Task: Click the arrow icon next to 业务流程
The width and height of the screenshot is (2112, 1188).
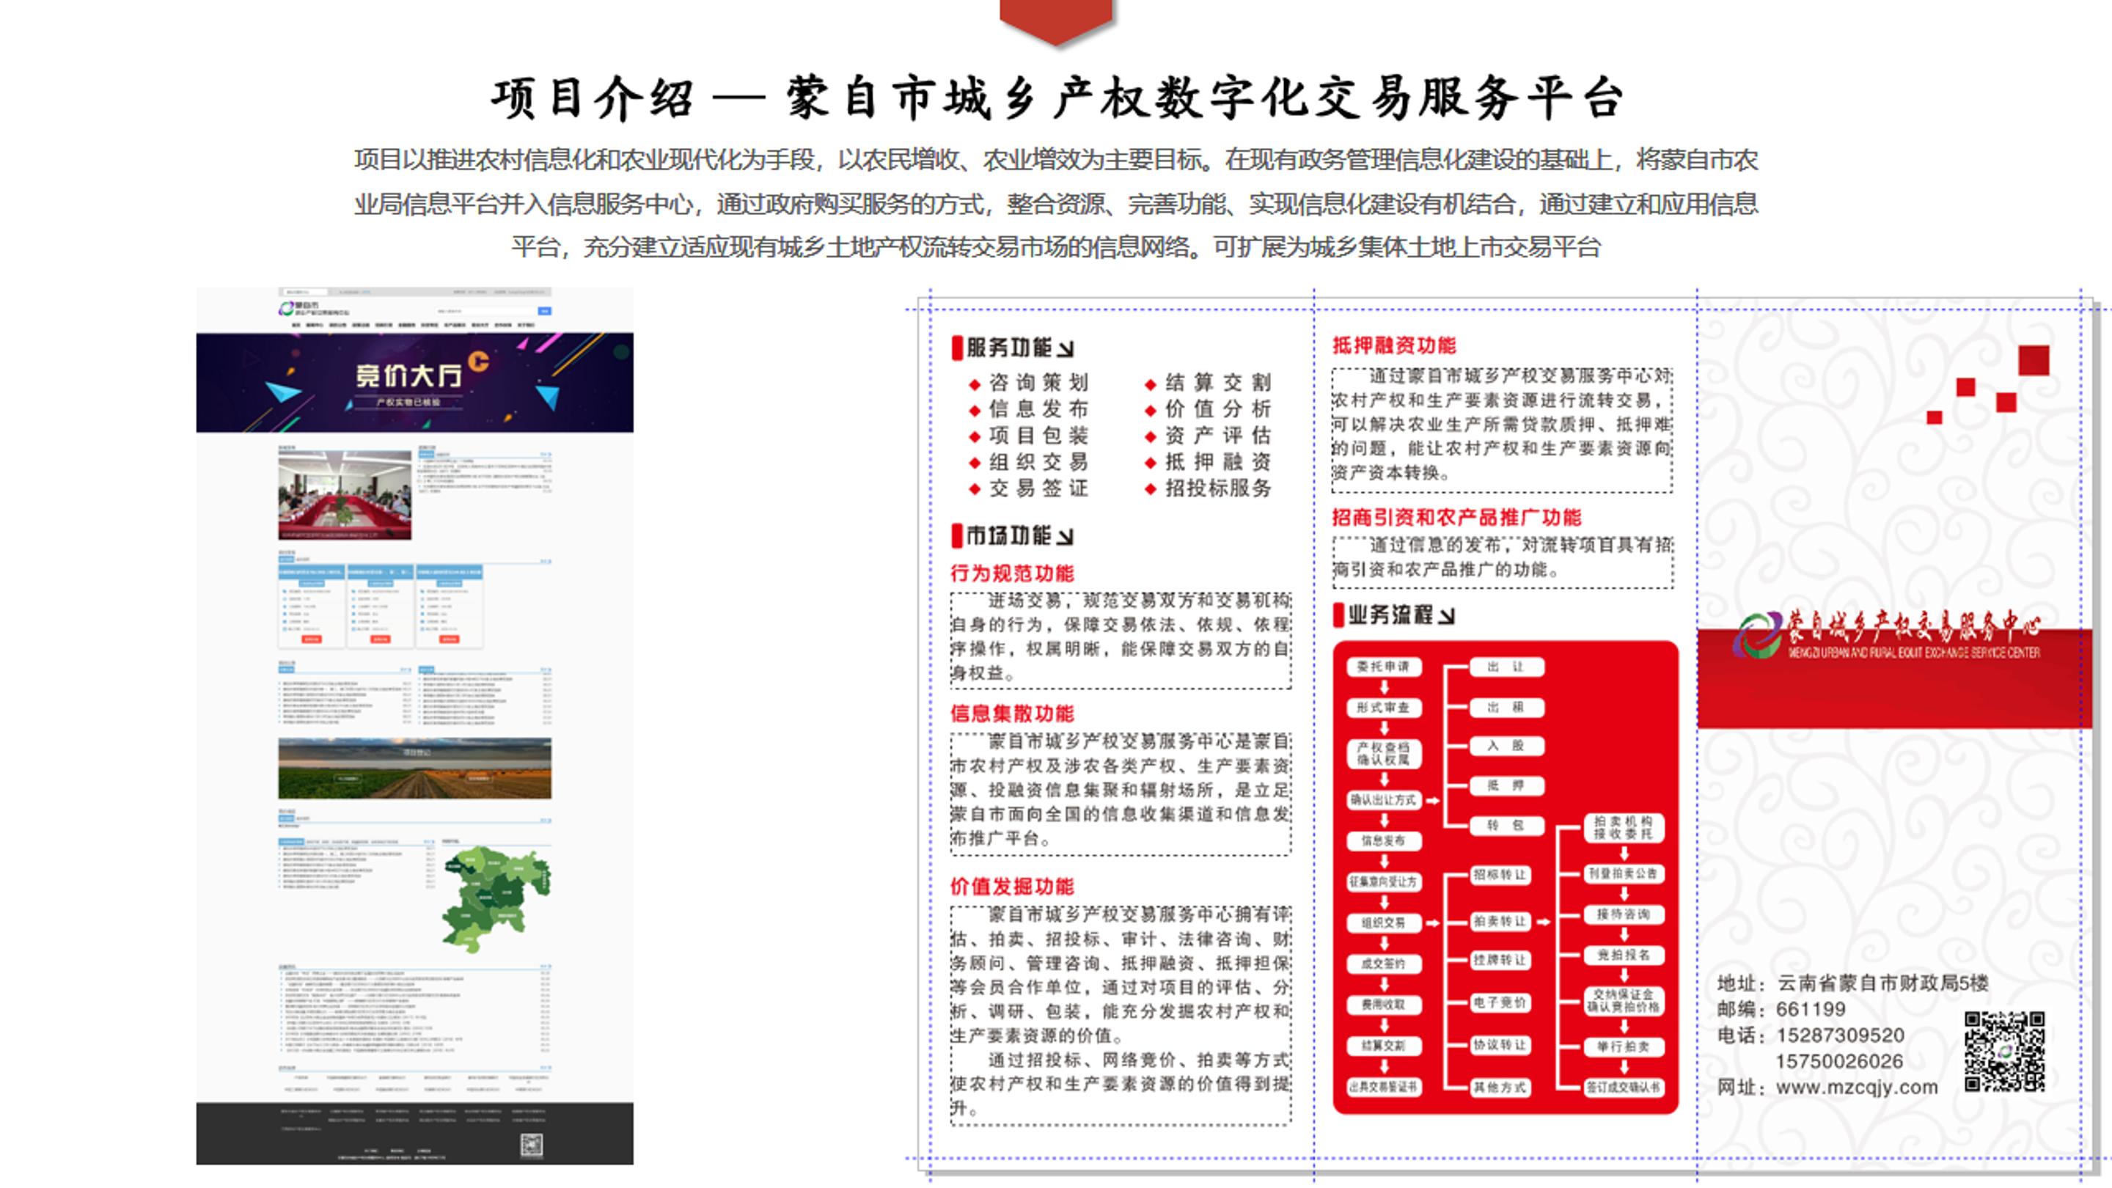Action: click(x=1446, y=616)
